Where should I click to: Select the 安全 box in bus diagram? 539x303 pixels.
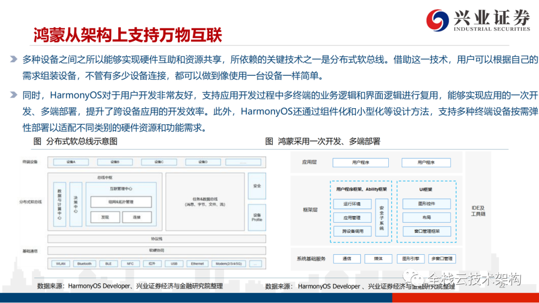257,186
